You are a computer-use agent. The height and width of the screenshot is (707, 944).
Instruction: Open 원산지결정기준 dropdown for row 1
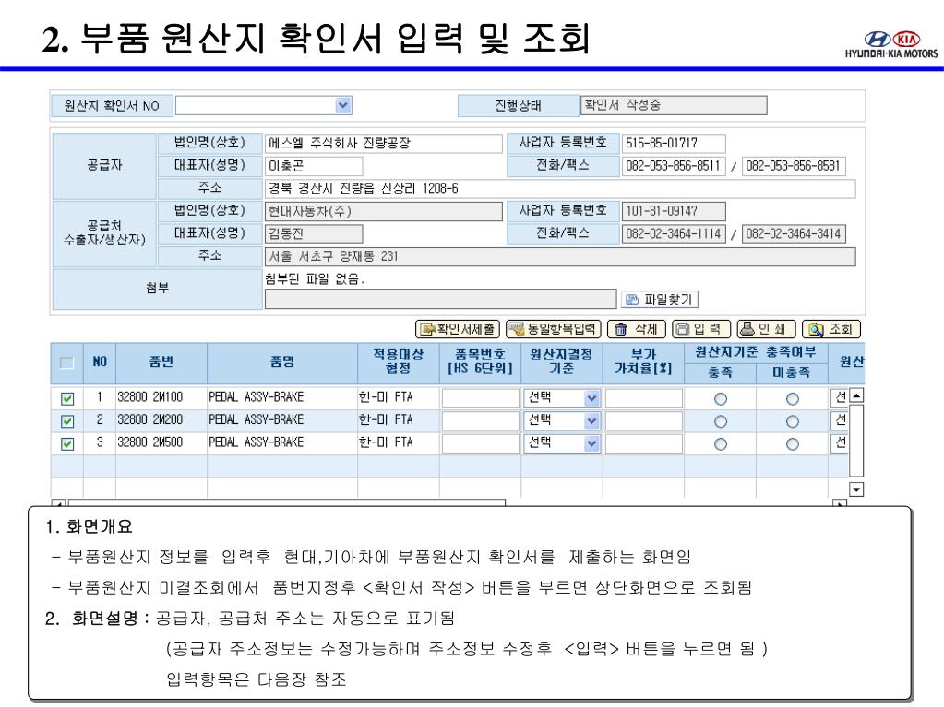point(591,398)
